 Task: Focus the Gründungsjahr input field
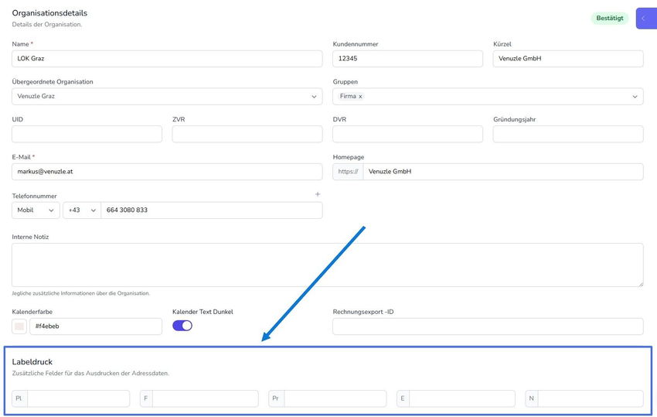coord(568,135)
